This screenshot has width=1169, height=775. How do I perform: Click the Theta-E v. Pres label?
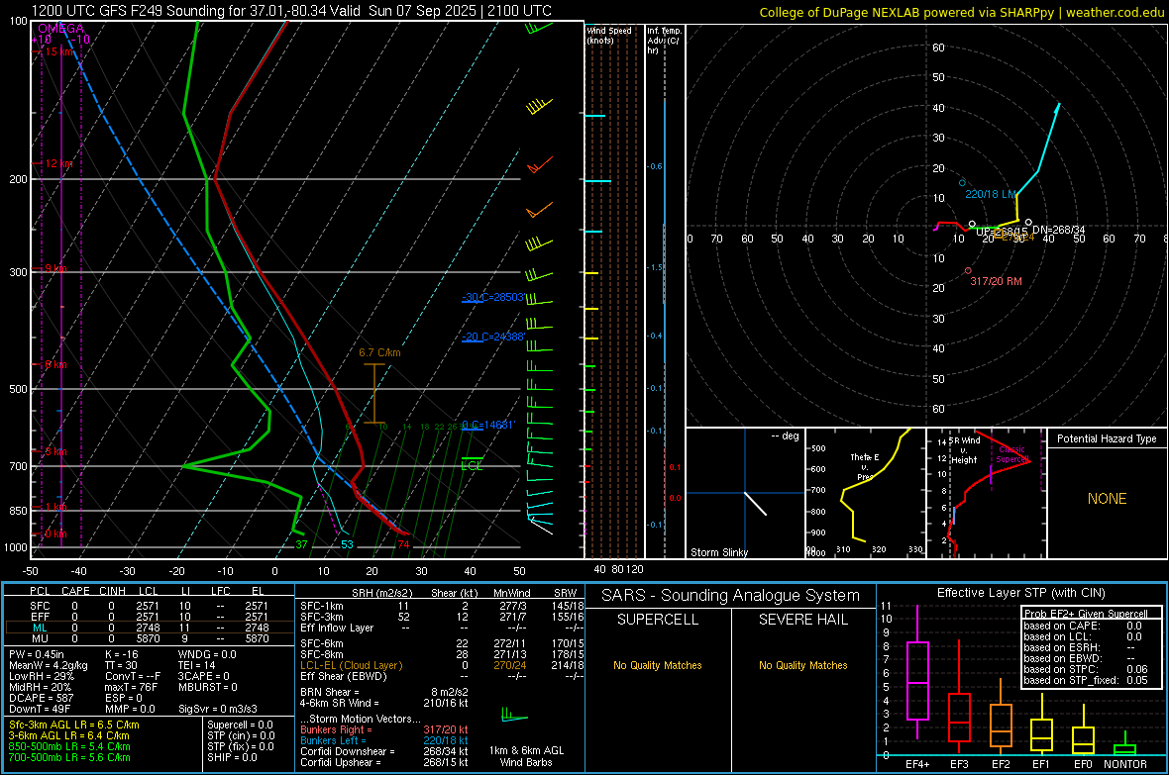coord(865,466)
